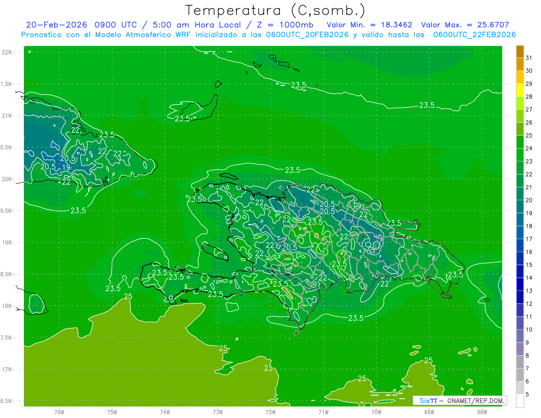The width and height of the screenshot is (541, 418).
Task: Click the '26' value on the color legend
Action: (529, 123)
